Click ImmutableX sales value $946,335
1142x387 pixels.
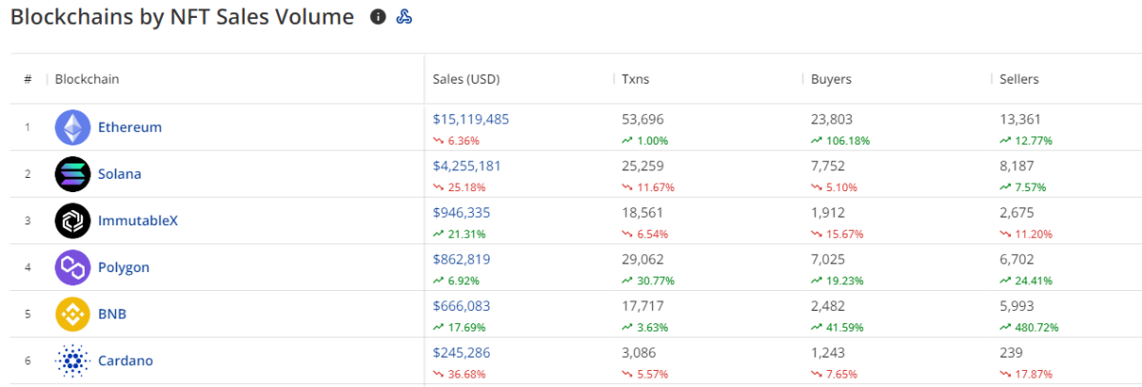[462, 213]
